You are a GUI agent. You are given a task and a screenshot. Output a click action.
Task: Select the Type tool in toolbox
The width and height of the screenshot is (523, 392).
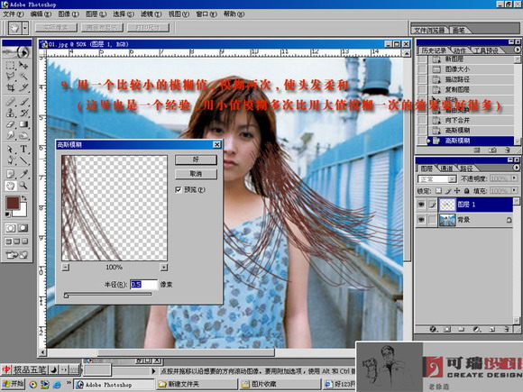pos(23,149)
